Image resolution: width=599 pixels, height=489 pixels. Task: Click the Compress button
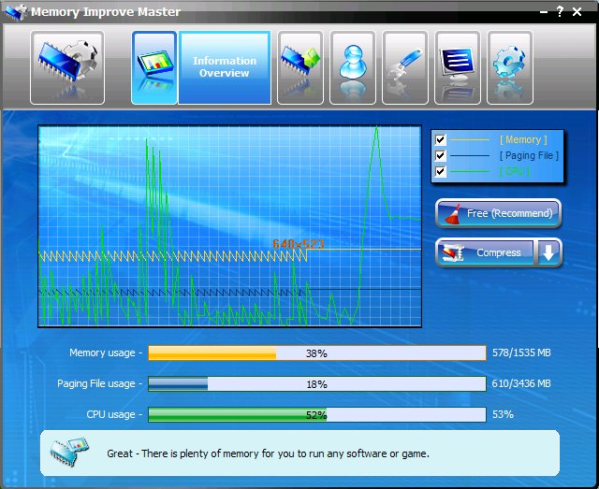click(485, 252)
